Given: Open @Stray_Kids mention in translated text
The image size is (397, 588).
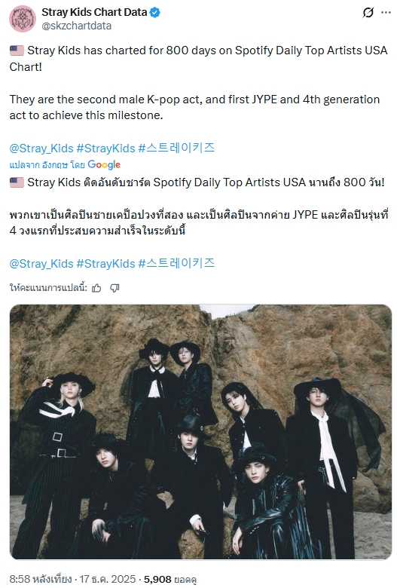Looking at the screenshot, I should pos(41,264).
